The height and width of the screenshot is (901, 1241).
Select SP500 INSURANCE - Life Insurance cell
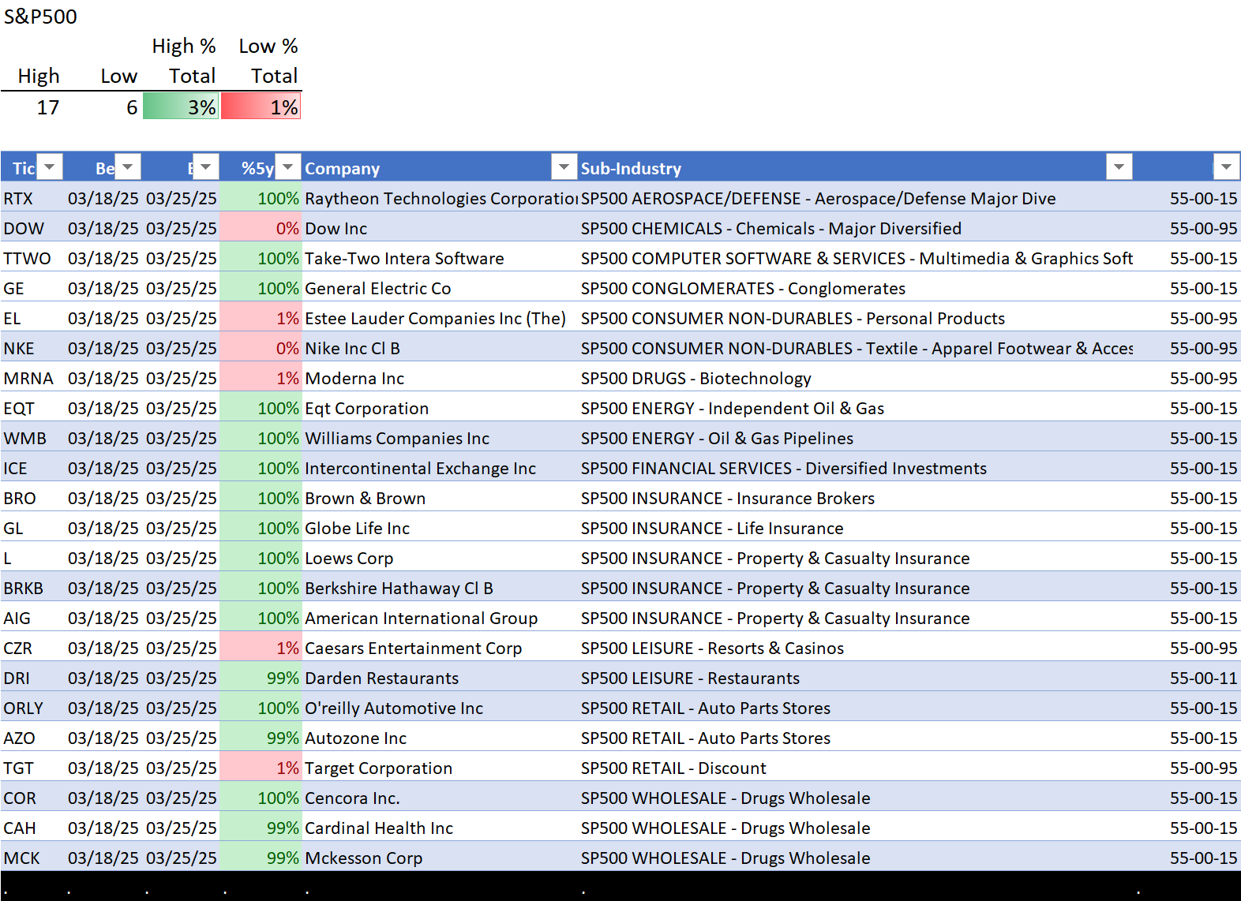point(857,528)
